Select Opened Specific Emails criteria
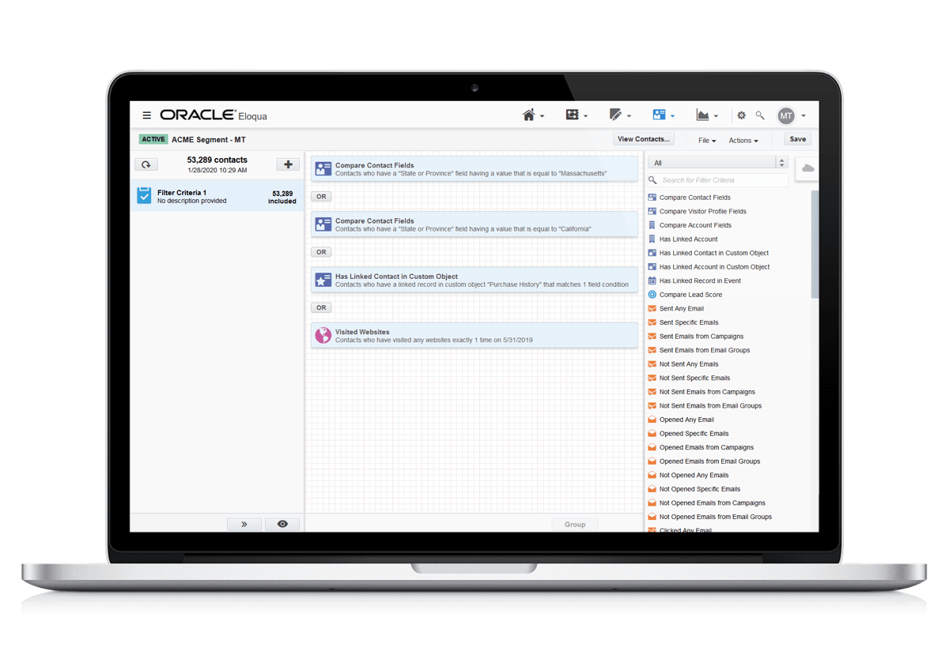Image resolution: width=949 pixels, height=670 pixels. [x=694, y=434]
